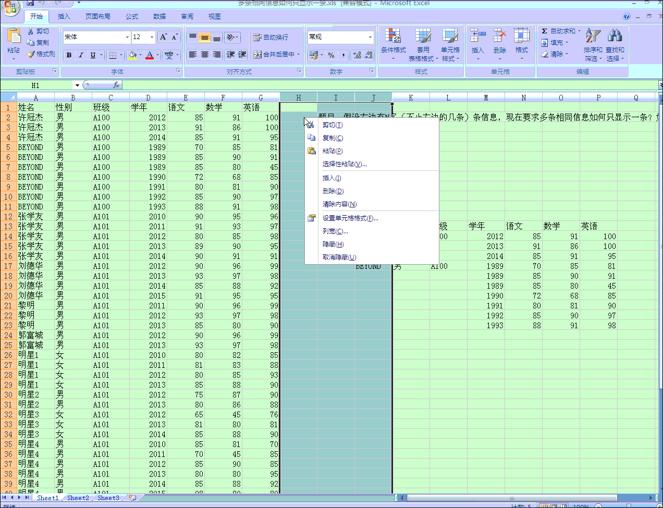Click Merge and Center (合并后居中) button

pyautogui.click(x=274, y=55)
